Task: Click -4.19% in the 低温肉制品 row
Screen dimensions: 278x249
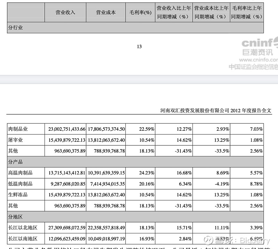Action: pos(222,184)
